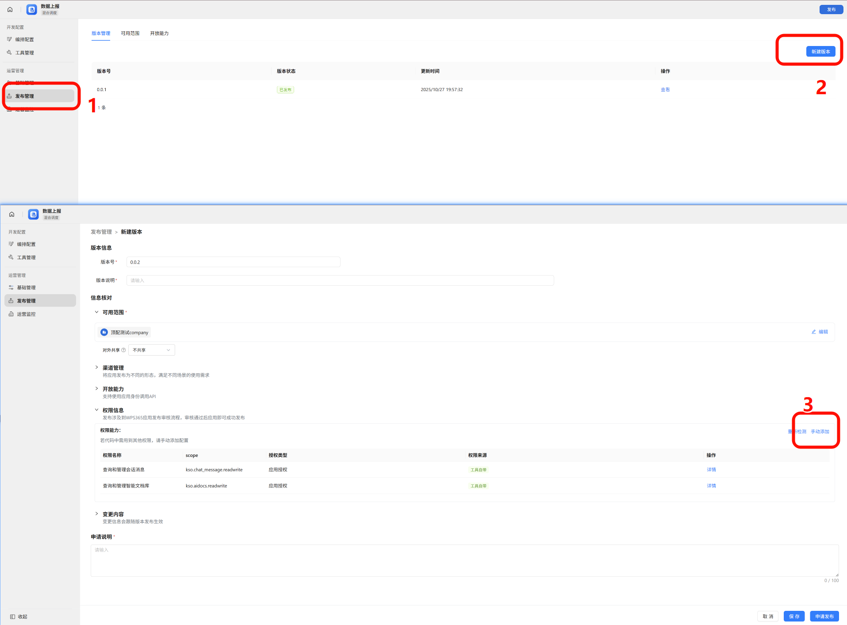The width and height of the screenshot is (847, 625).
Task: Collapse the 权限信息 section
Action: [x=97, y=410]
